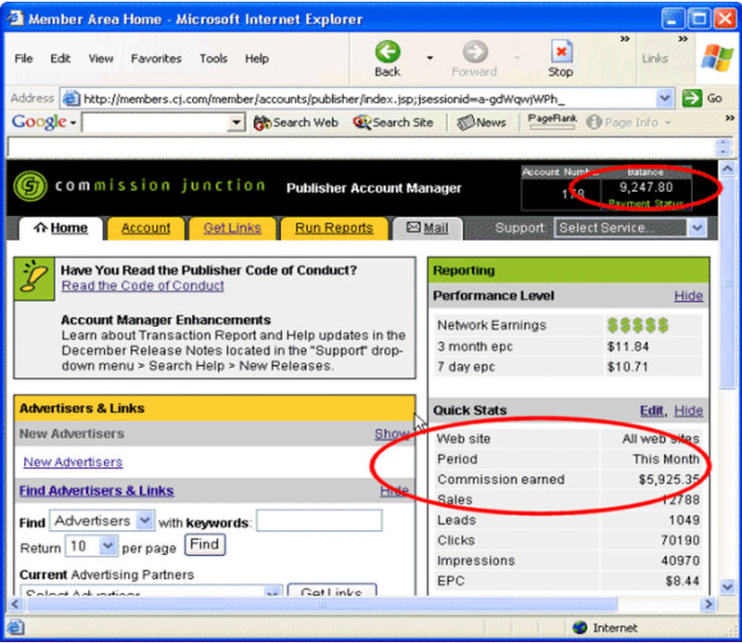This screenshot has width=742, height=643.
Task: Open the Select Service support dropdown
Action: [x=697, y=228]
